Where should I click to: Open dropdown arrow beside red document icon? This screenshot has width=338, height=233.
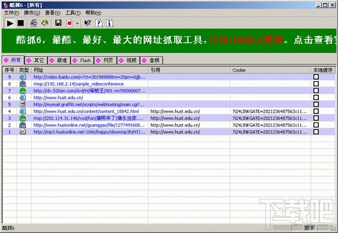coord(77,23)
